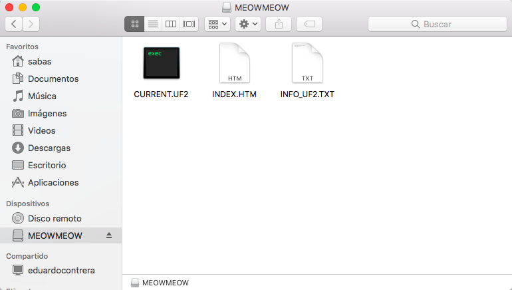This screenshot has height=290, width=512.
Task: Click the Favoritos section header
Action: pyautogui.click(x=22, y=47)
